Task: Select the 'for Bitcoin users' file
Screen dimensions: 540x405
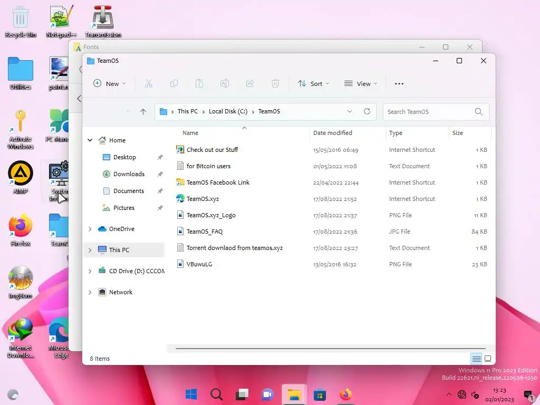Action: (209, 166)
